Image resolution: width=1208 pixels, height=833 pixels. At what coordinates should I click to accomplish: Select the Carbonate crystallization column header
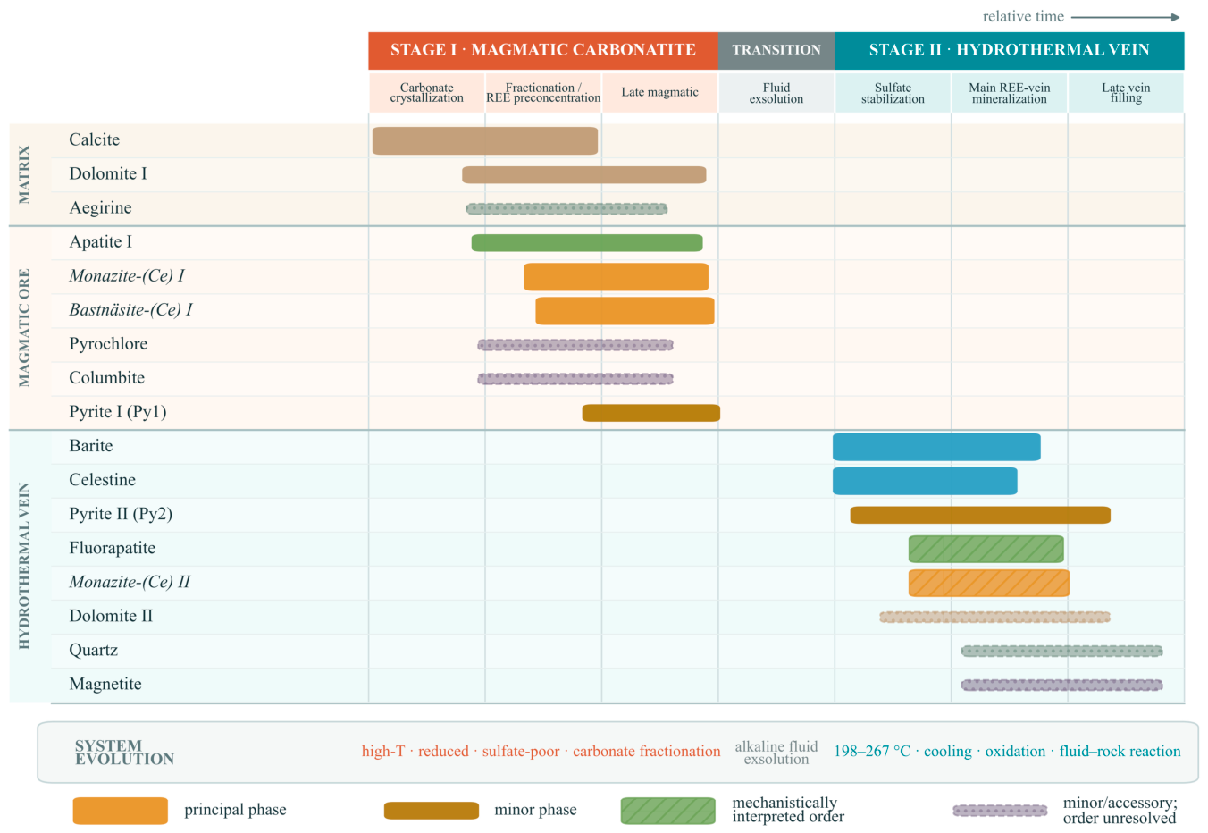pyautogui.click(x=427, y=93)
